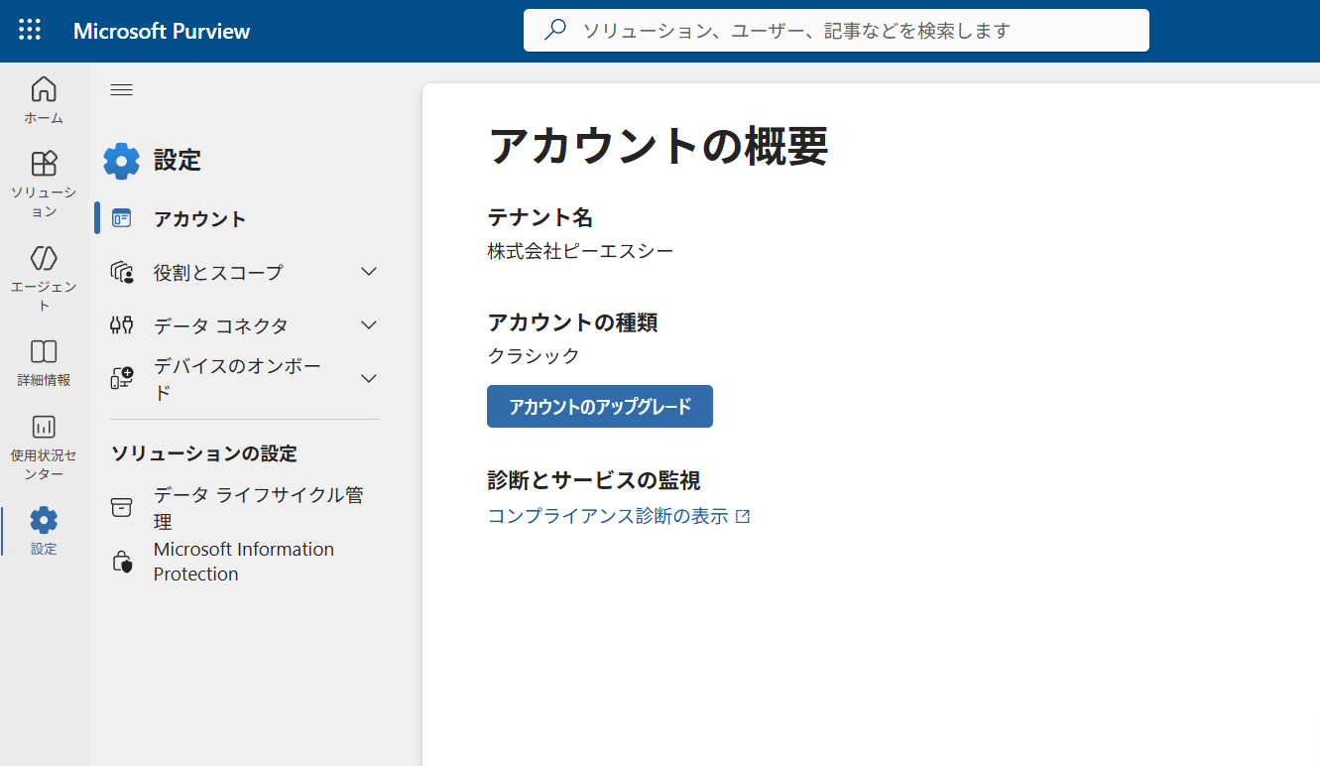The image size is (1320, 766).
Task: Expand the デバイスのオンボード chevron
Action: 369,378
